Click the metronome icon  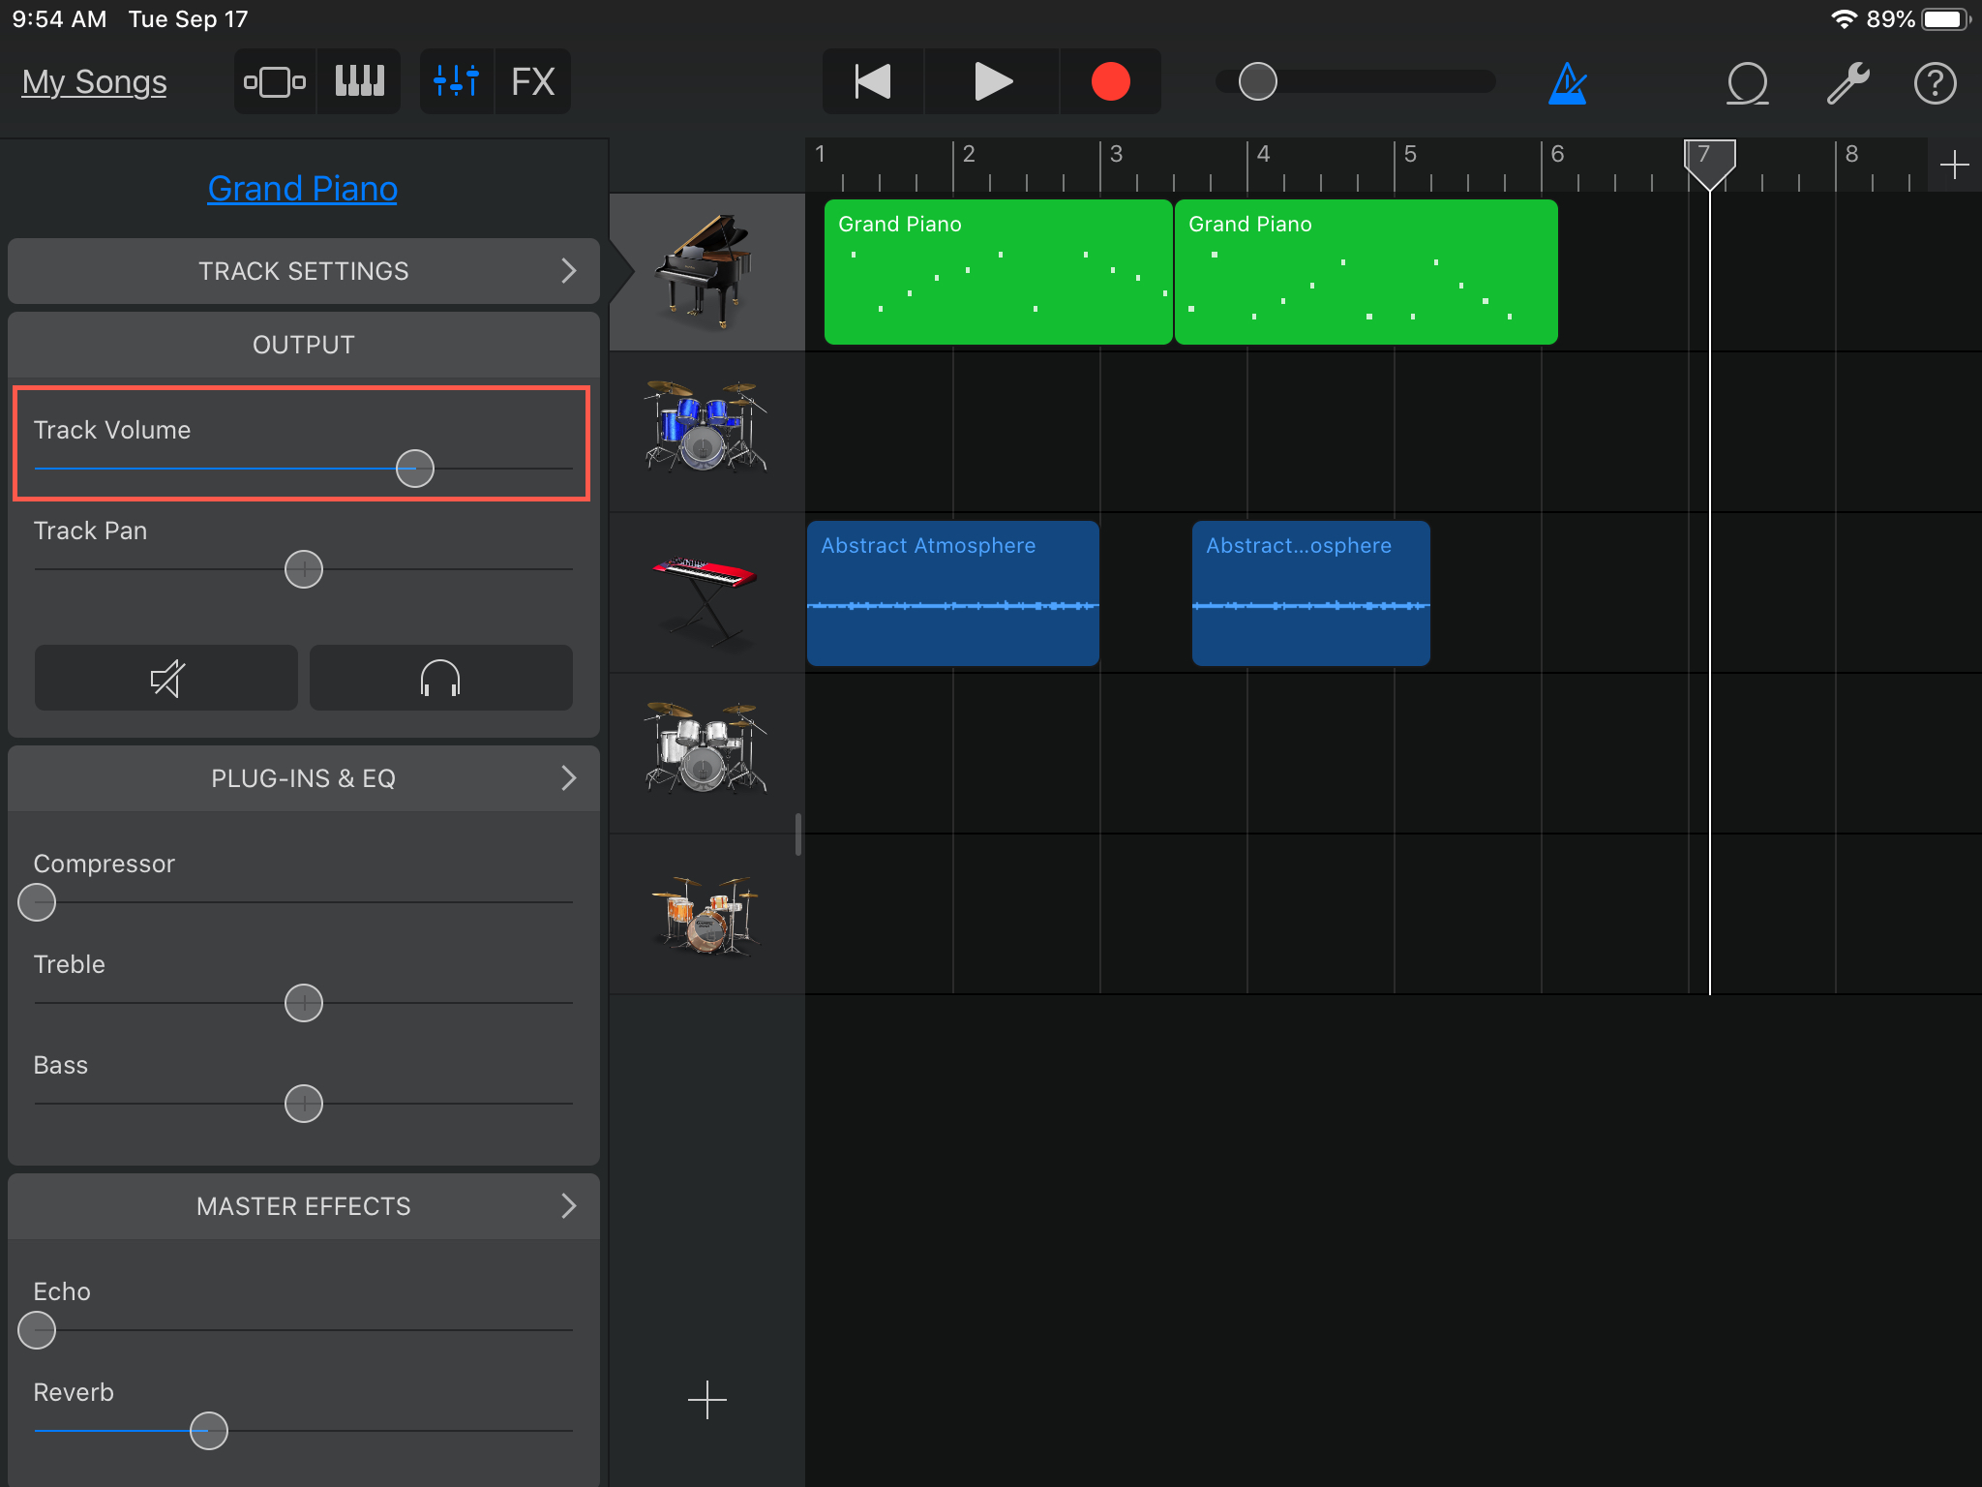(x=1567, y=79)
